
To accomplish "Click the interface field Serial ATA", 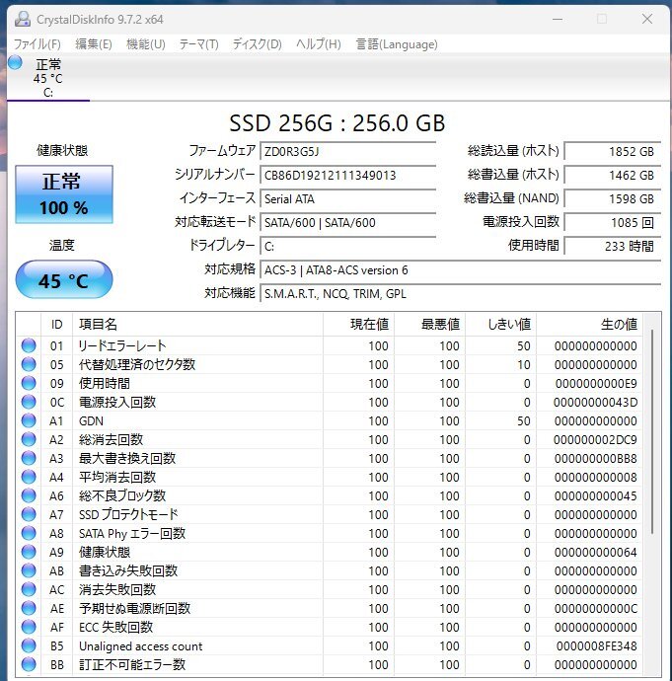I will 347,199.
